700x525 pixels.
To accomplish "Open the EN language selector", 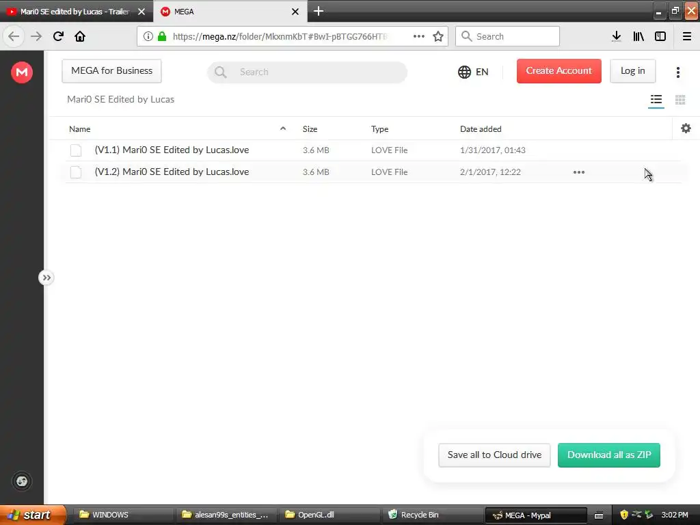I will click(473, 72).
